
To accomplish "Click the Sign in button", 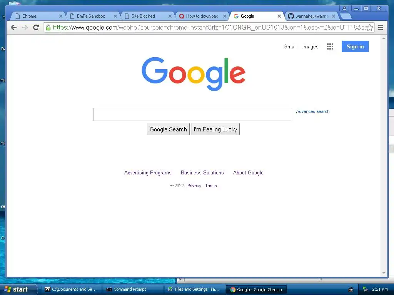I will 355,46.
